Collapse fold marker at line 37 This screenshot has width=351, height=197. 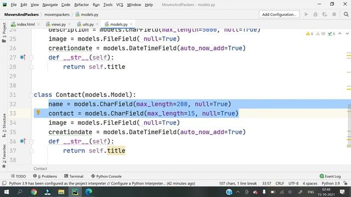pyautogui.click(x=31, y=151)
